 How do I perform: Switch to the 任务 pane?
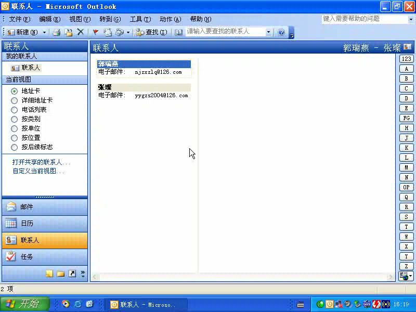(x=45, y=257)
